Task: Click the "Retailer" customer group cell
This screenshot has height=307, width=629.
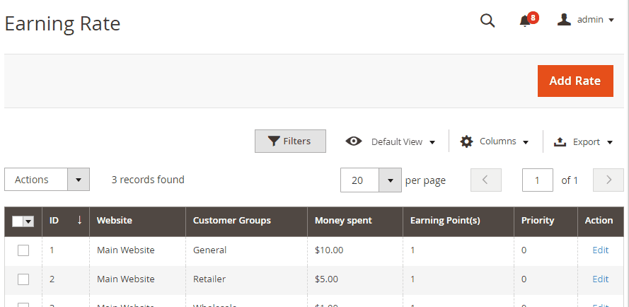Action: (209, 279)
